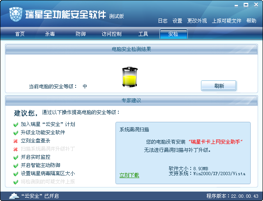Viewport: 263px width, 201px height.
Task: Select the 将检测到的可疑文件上报 suggestion
Action: click(48, 182)
